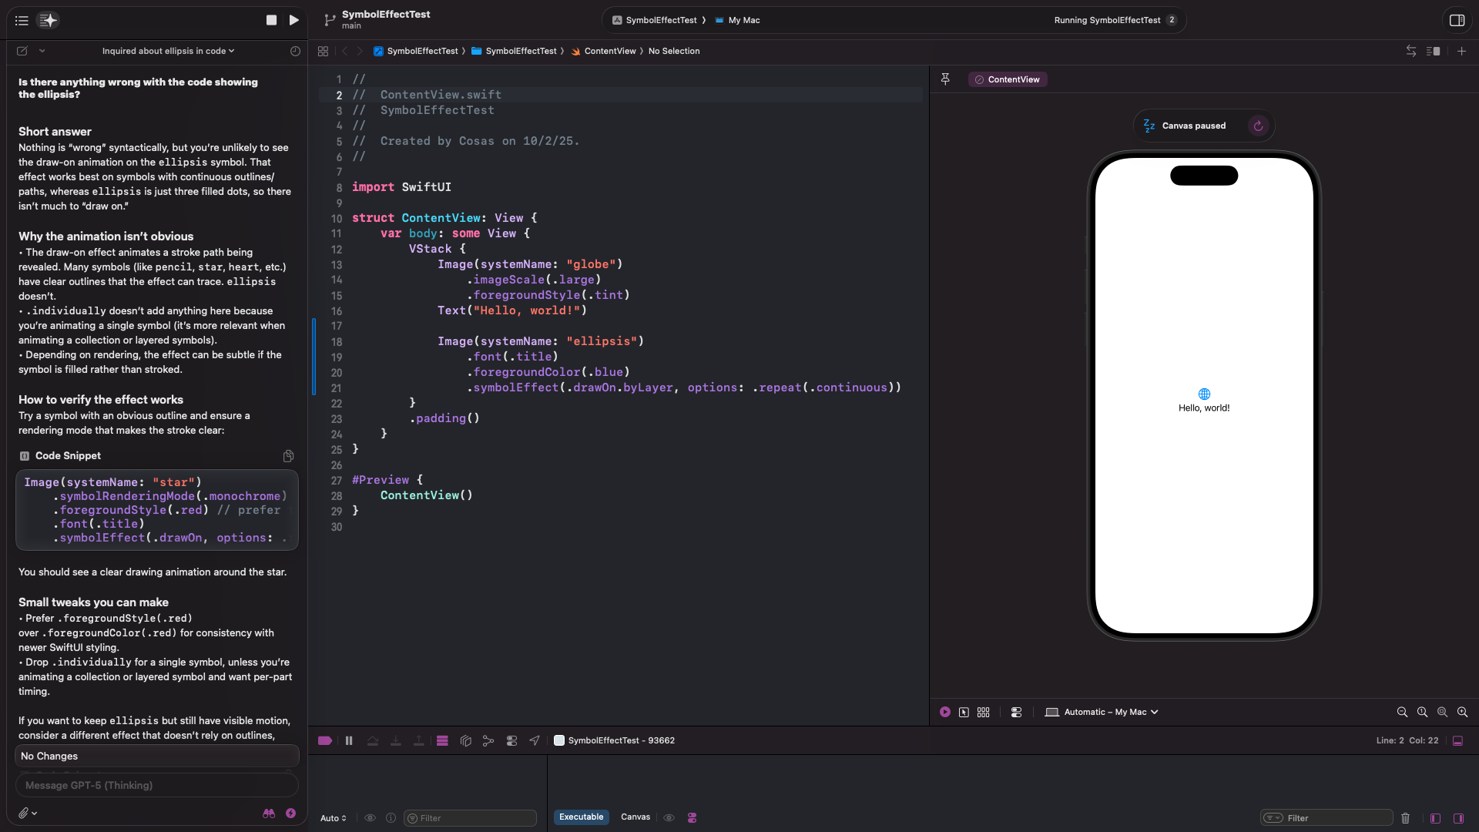Switch console to the Canvas tab
Screen dimensions: 1479x832
tap(635, 817)
